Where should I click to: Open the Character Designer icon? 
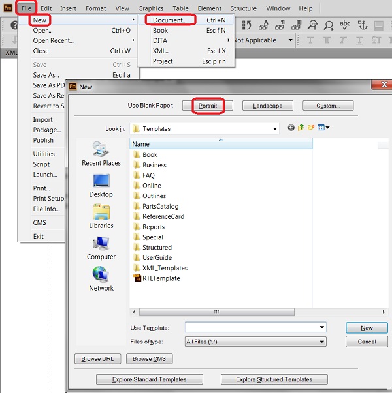(263, 25)
